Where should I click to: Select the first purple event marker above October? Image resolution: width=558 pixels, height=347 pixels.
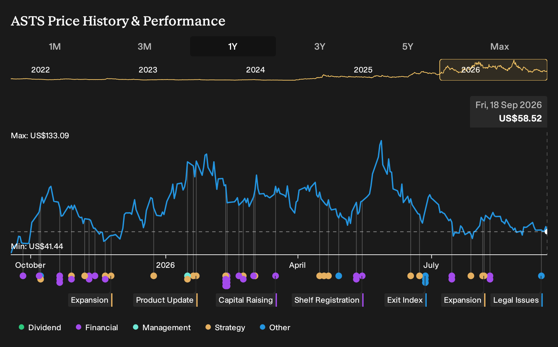tap(23, 276)
